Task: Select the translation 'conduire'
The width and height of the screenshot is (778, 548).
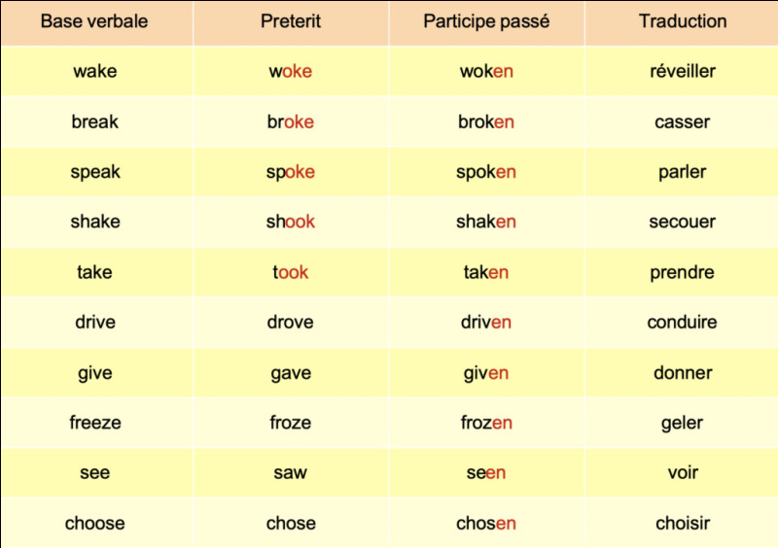Action: pos(683,323)
